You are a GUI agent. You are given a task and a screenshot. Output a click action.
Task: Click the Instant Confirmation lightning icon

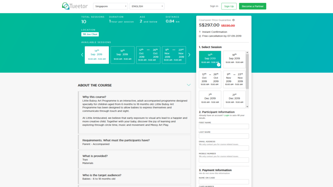coord(200,32)
